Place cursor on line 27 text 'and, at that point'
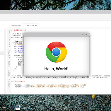111x111 pixels. [x=22, y=78]
